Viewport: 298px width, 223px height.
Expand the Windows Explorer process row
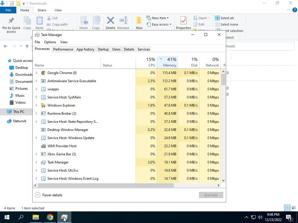point(36,105)
